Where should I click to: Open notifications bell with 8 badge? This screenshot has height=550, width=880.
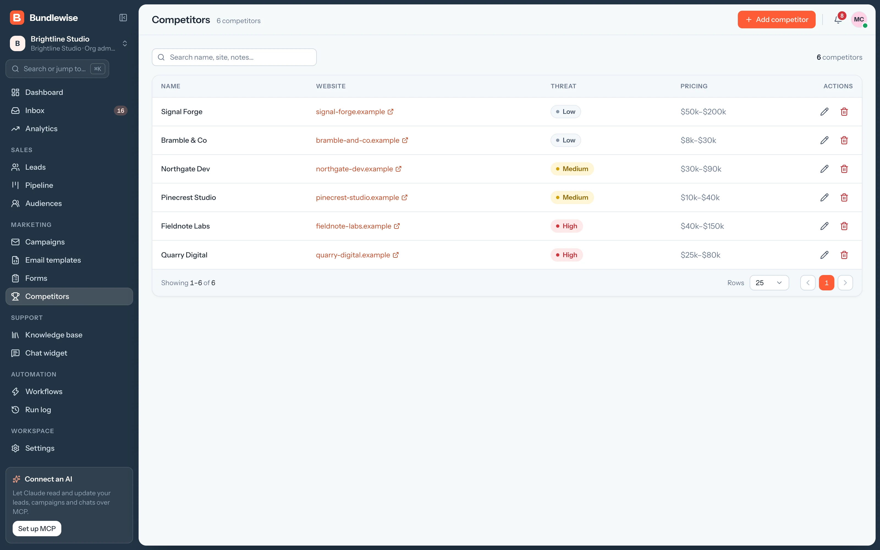click(838, 19)
